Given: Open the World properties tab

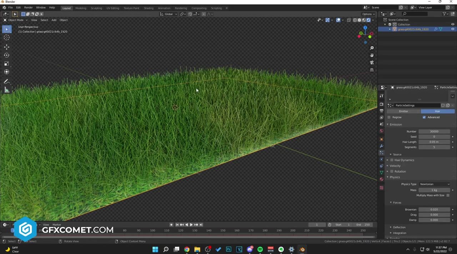Looking at the screenshot, I should click(x=381, y=131).
